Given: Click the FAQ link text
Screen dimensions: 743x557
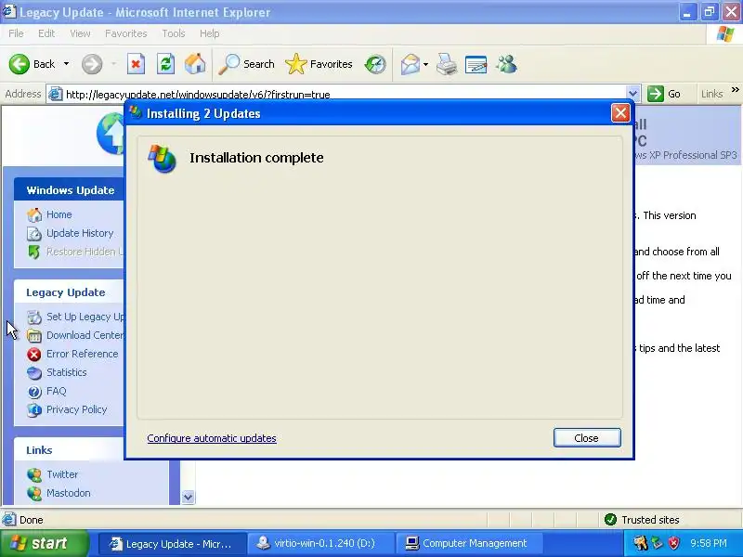Looking at the screenshot, I should (57, 391).
